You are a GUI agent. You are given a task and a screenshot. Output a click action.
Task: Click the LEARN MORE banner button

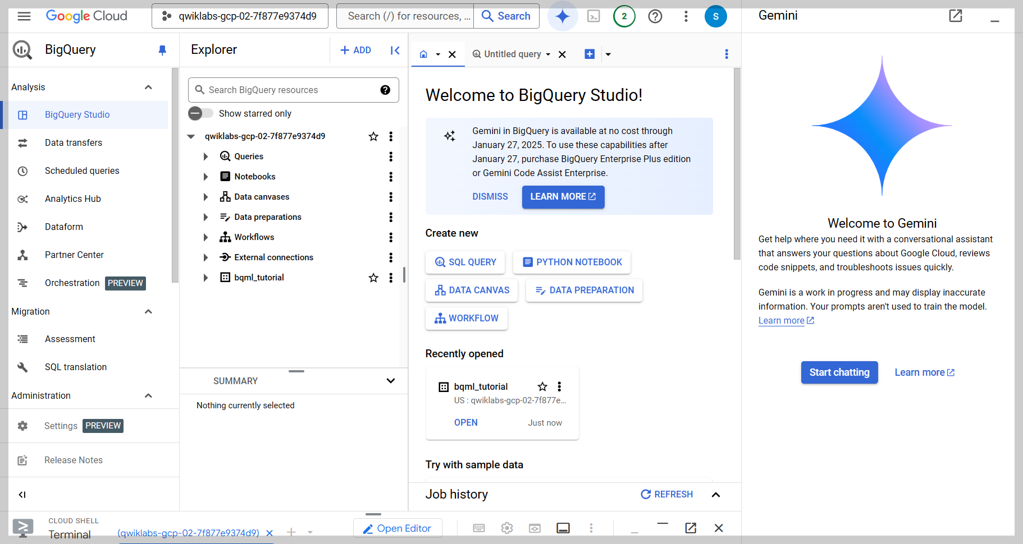563,197
